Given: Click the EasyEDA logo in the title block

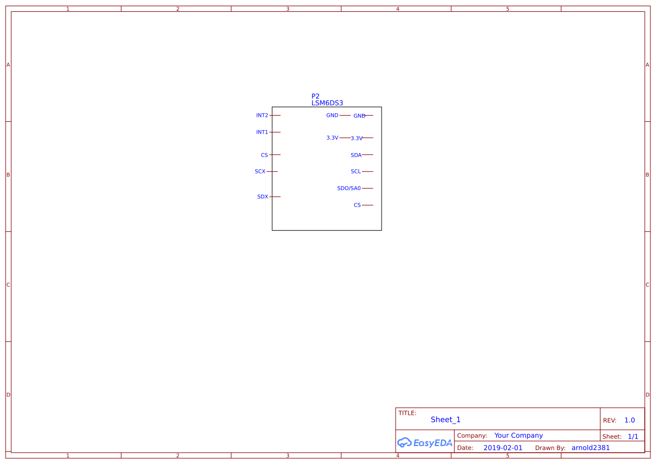Looking at the screenshot, I should [425, 443].
